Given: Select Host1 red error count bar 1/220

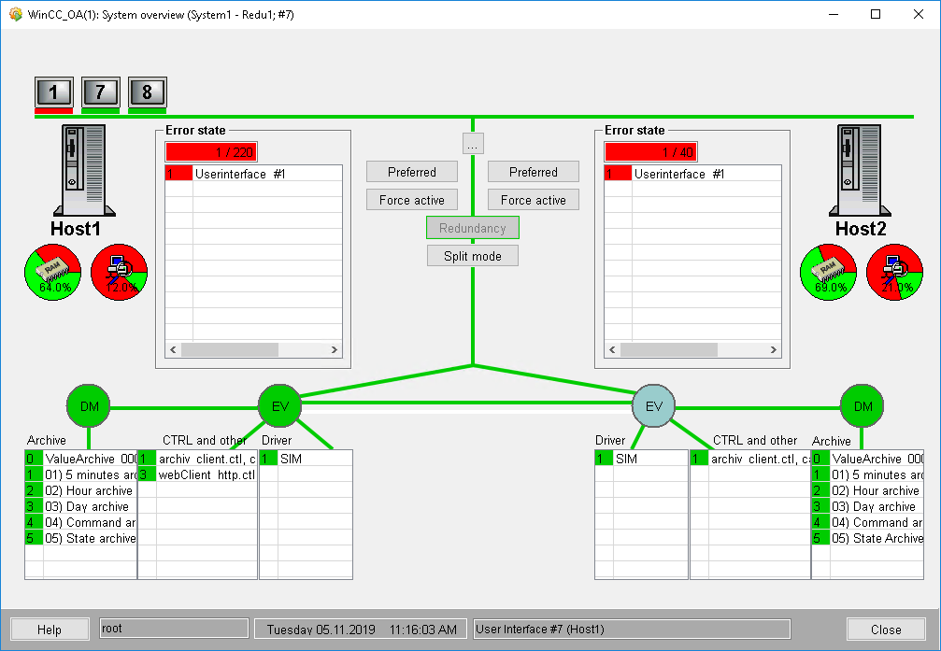Looking at the screenshot, I should point(211,152).
